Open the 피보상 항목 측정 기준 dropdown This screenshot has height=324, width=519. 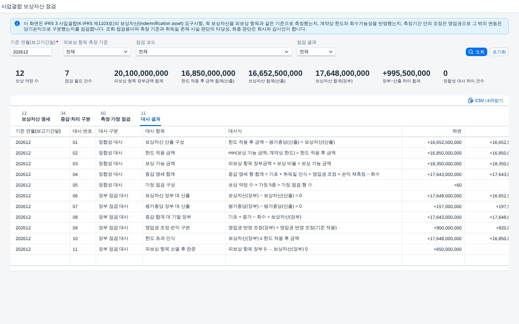click(97, 52)
